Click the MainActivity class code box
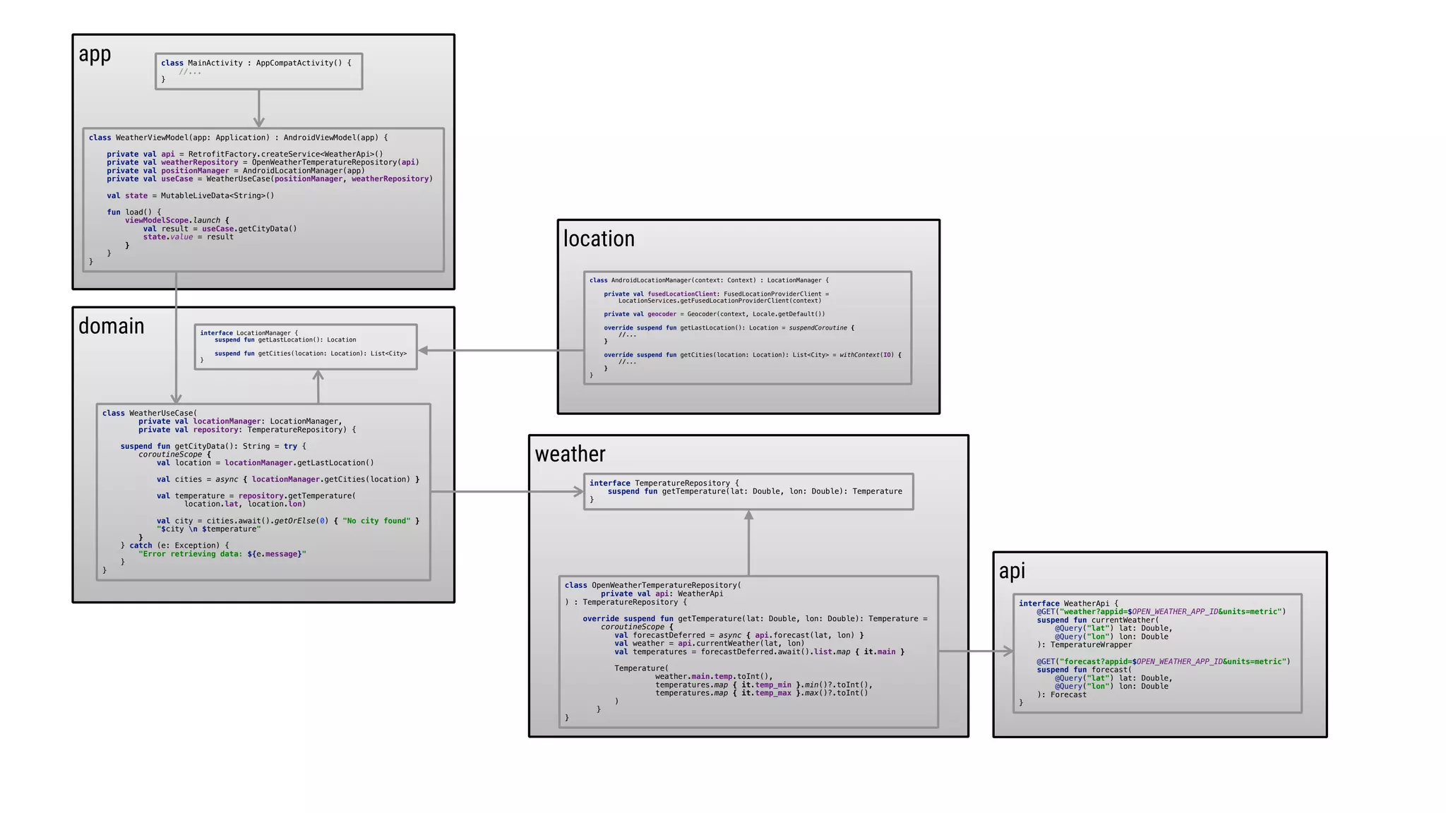Viewport: 1446px width, 813px height. pyautogui.click(x=258, y=71)
